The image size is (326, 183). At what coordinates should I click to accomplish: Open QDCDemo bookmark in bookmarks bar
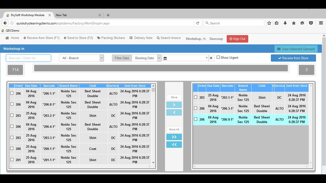click(x=10, y=30)
